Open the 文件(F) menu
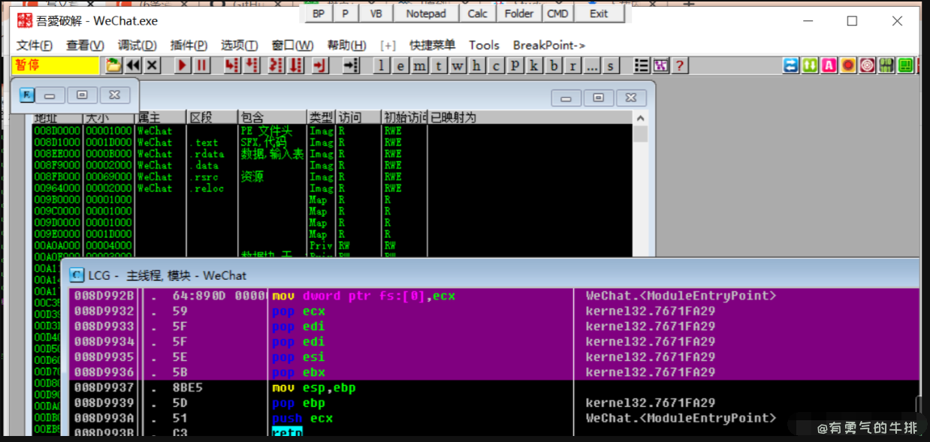The image size is (930, 442). point(35,45)
